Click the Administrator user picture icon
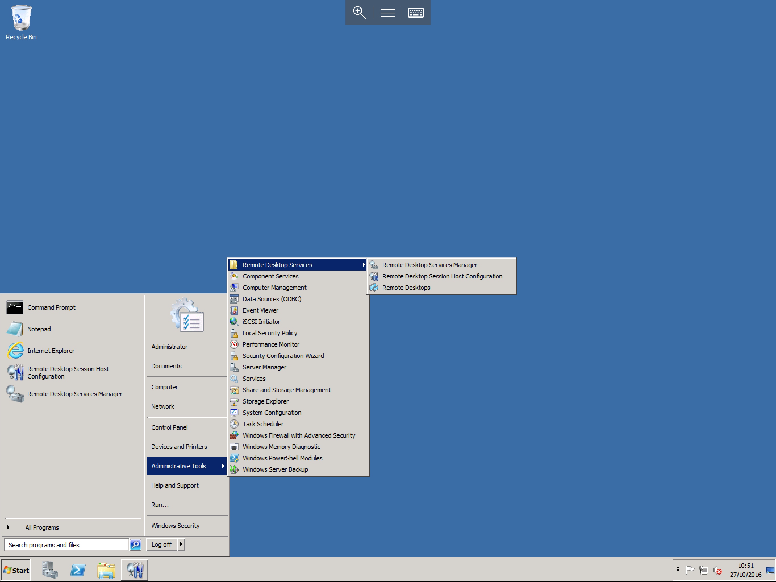Viewport: 776px width, 582px height. [187, 315]
